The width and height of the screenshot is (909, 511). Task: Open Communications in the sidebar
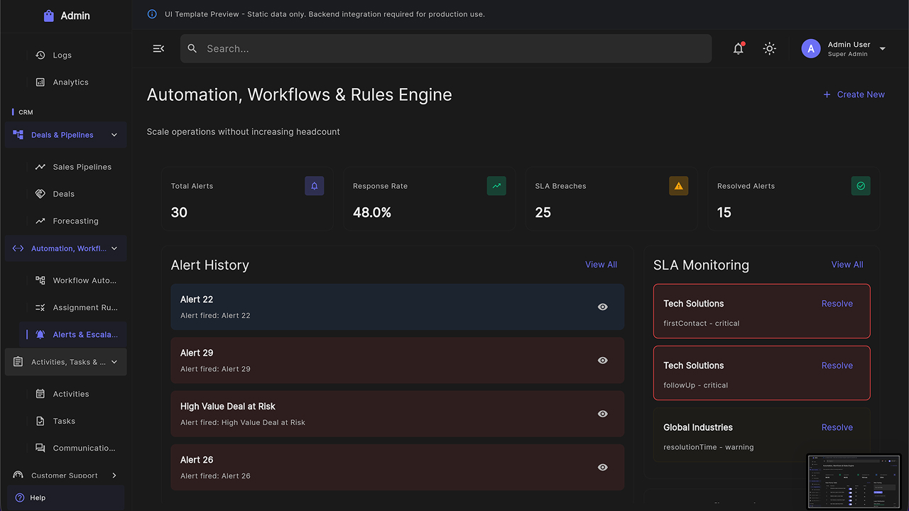[x=74, y=448]
